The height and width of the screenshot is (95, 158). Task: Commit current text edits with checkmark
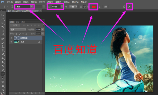pos(129,7)
